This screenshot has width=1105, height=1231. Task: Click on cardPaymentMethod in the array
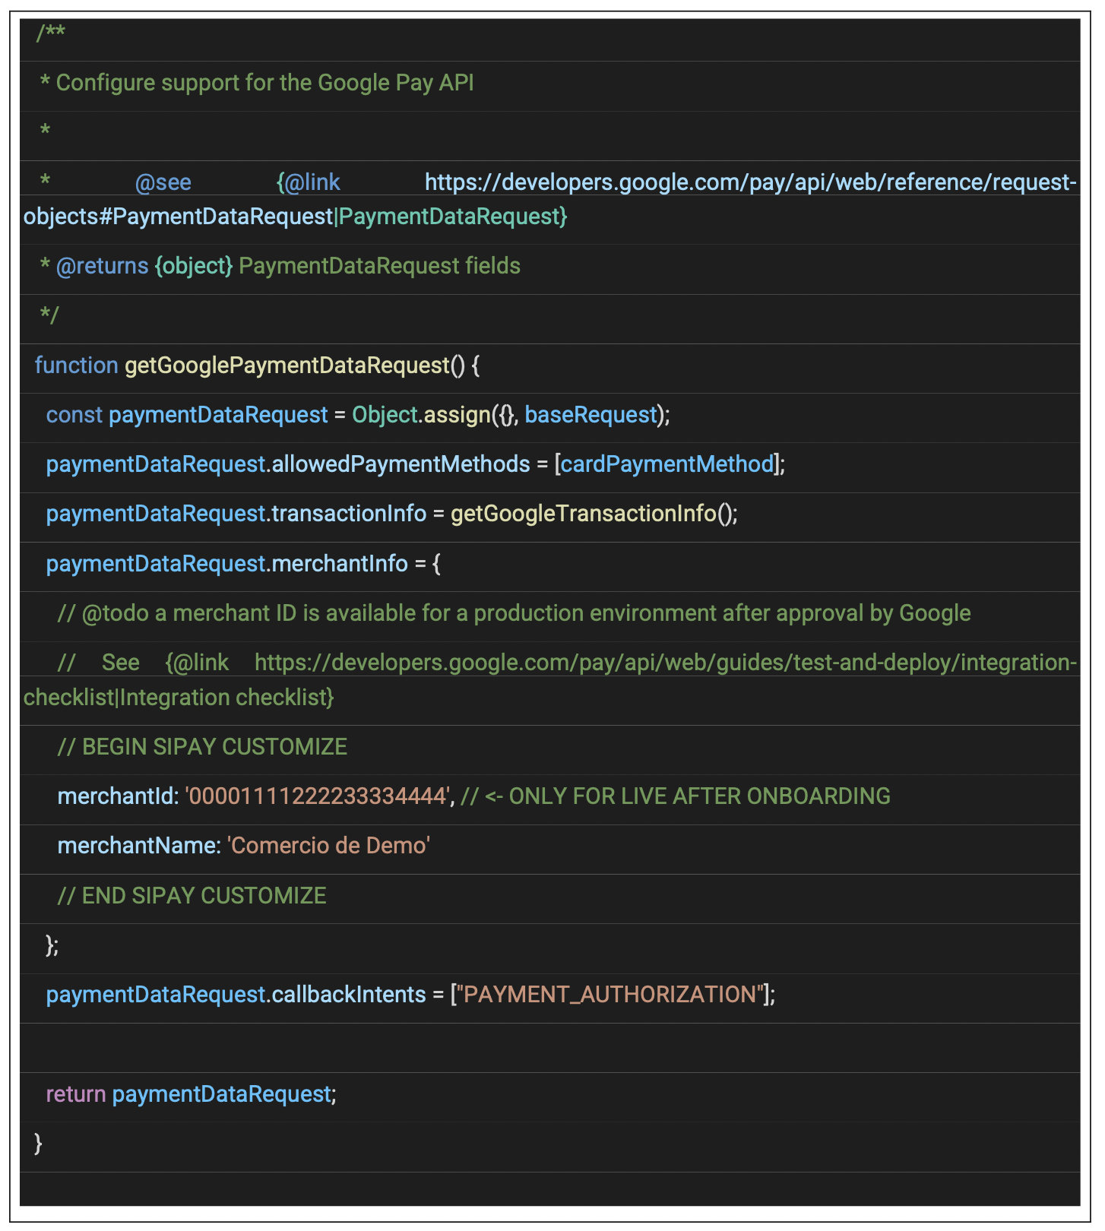tap(666, 464)
